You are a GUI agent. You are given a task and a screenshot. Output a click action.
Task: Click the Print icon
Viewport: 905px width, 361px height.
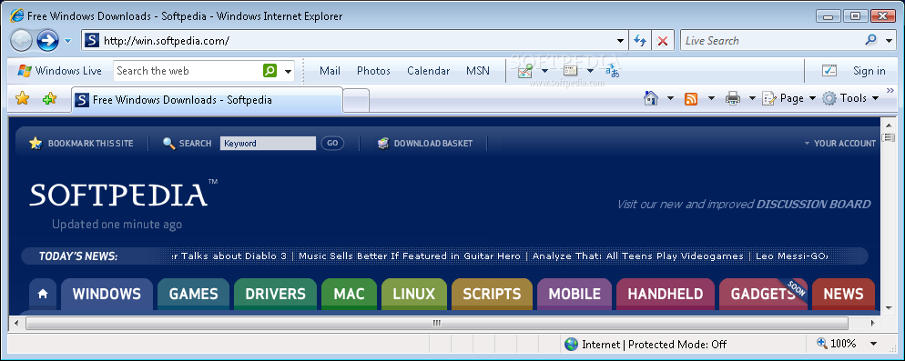tap(733, 99)
